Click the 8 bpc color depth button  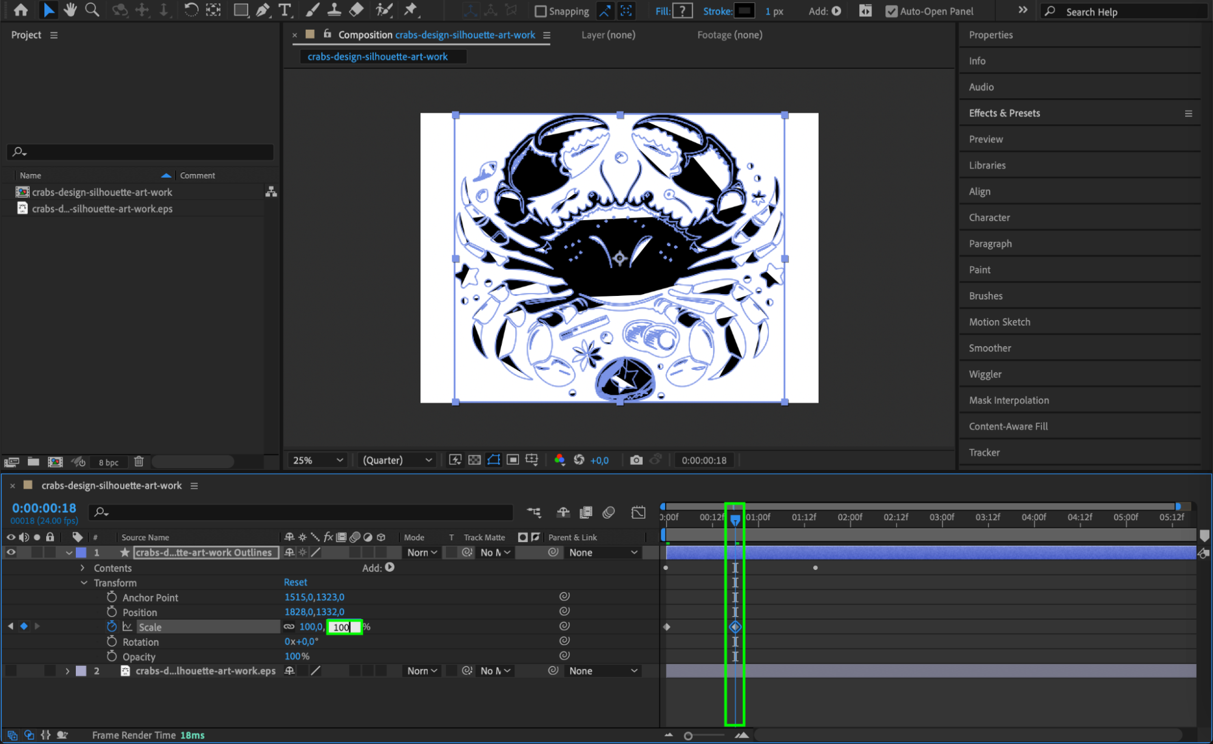point(109,462)
